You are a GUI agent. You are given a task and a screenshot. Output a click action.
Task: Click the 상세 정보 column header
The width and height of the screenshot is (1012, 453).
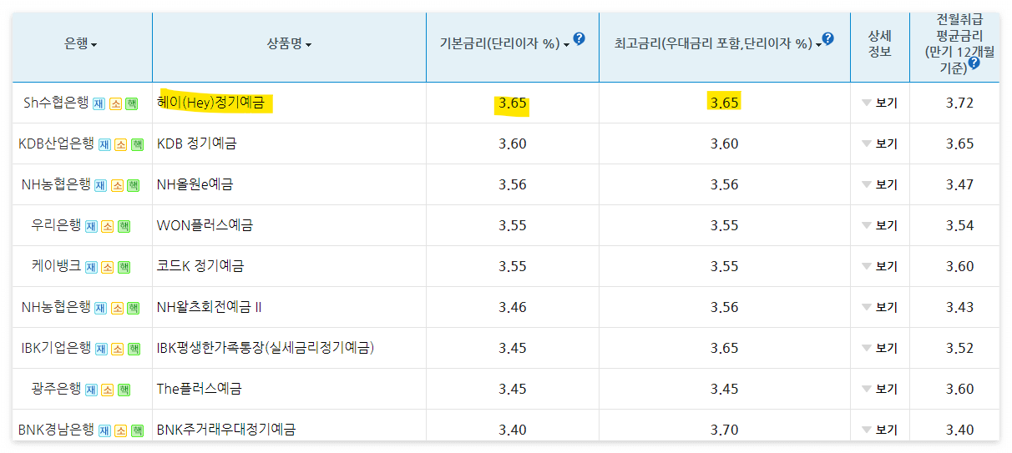(880, 44)
